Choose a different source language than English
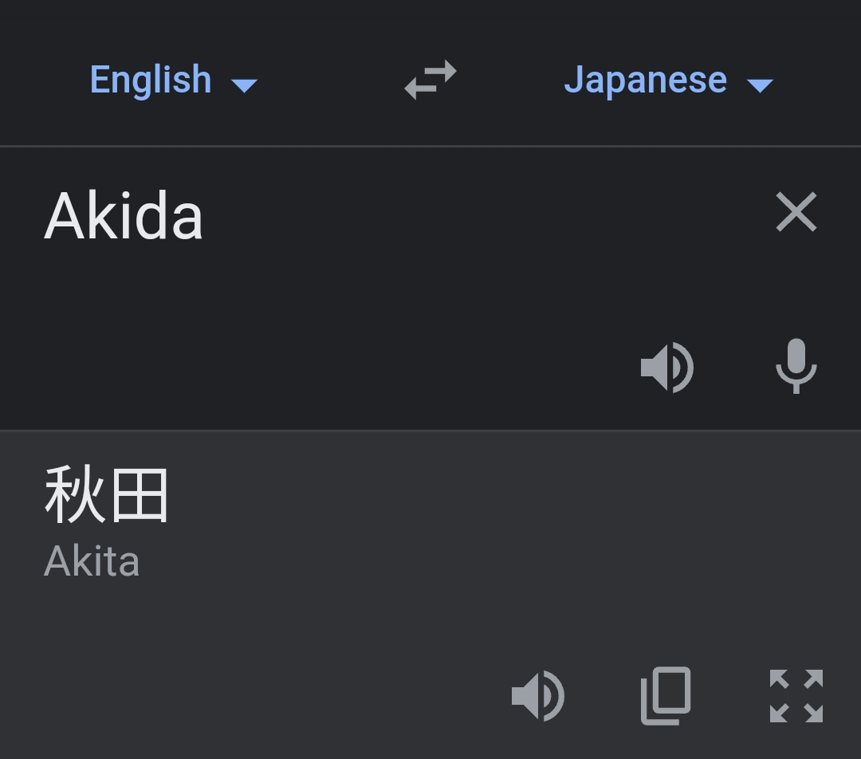Viewport: 861px width, 759px height. 174,80
